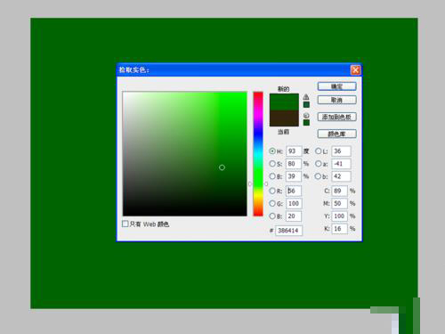Select the L lightness radio button
This screenshot has width=445, height=334.
318,151
